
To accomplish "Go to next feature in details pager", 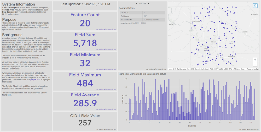I will pos(148,3).
